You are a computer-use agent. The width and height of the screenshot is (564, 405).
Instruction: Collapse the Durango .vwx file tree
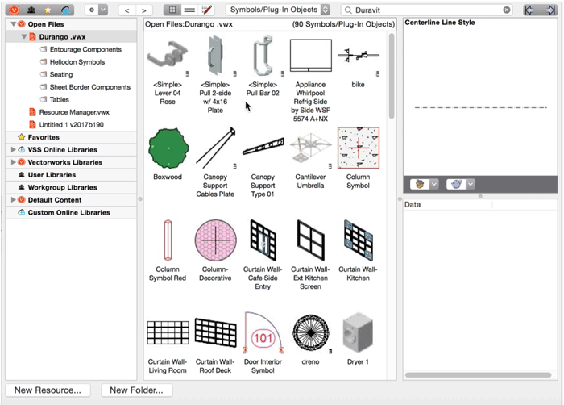(x=23, y=37)
